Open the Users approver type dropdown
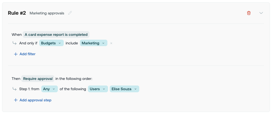The image size is (272, 114). [98, 89]
